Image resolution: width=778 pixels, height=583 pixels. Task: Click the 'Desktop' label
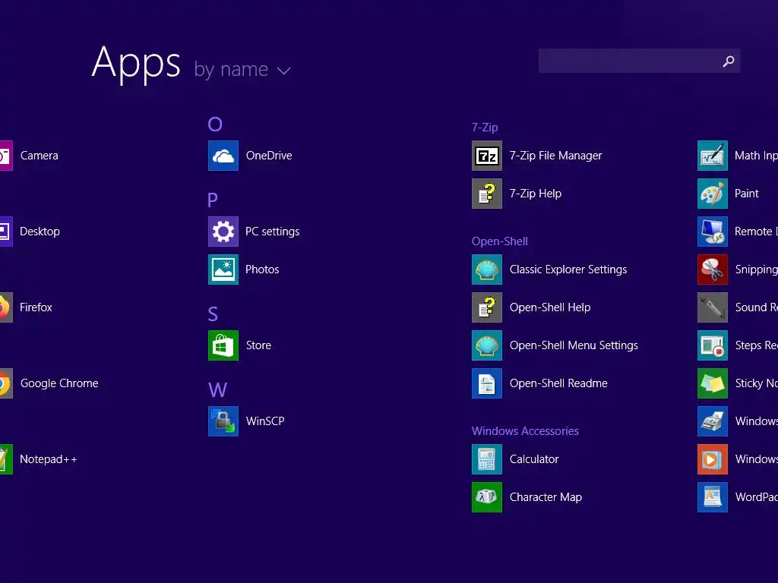[40, 232]
